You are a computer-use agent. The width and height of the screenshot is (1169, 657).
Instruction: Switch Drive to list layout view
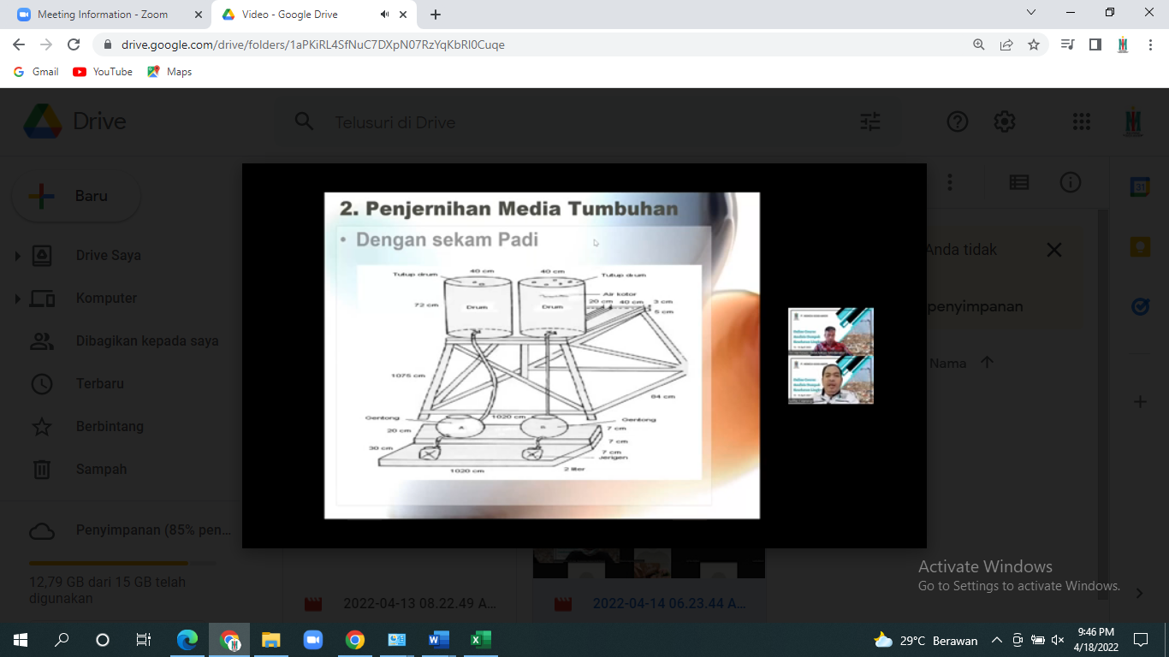(1018, 182)
